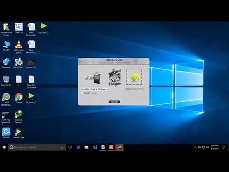Select the Recycle Bin icon
Screen dimensions: 229x172
6,81
